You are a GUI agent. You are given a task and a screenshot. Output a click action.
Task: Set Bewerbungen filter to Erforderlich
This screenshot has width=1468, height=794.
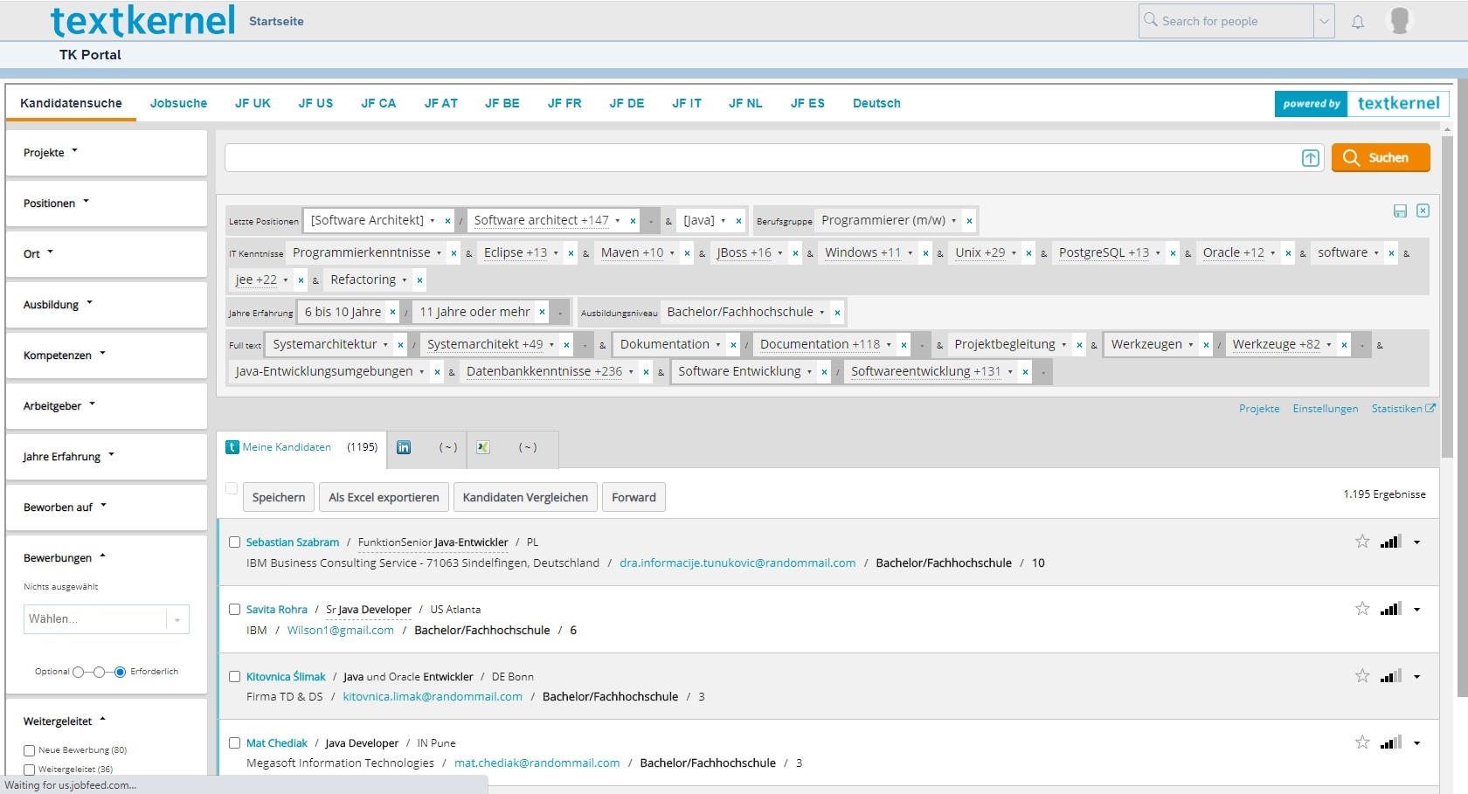point(120,672)
